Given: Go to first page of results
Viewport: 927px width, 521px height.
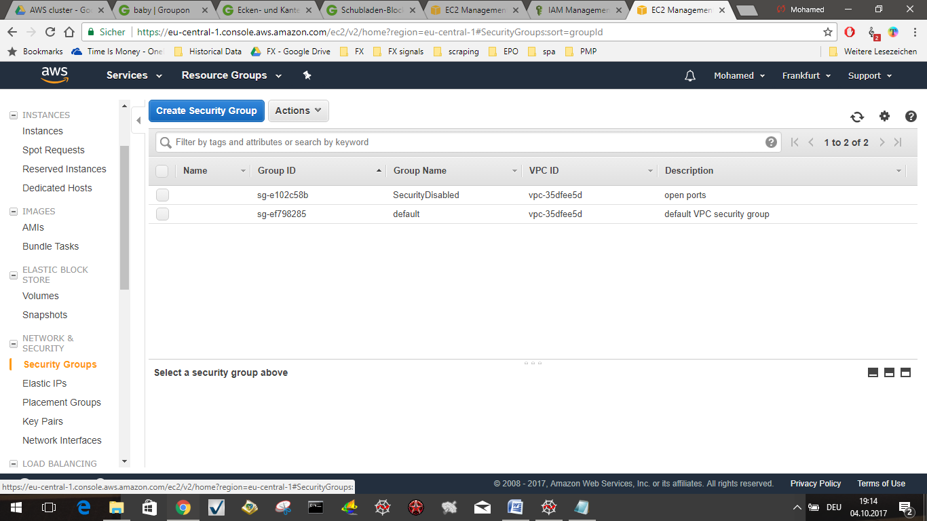Looking at the screenshot, I should click(x=795, y=142).
